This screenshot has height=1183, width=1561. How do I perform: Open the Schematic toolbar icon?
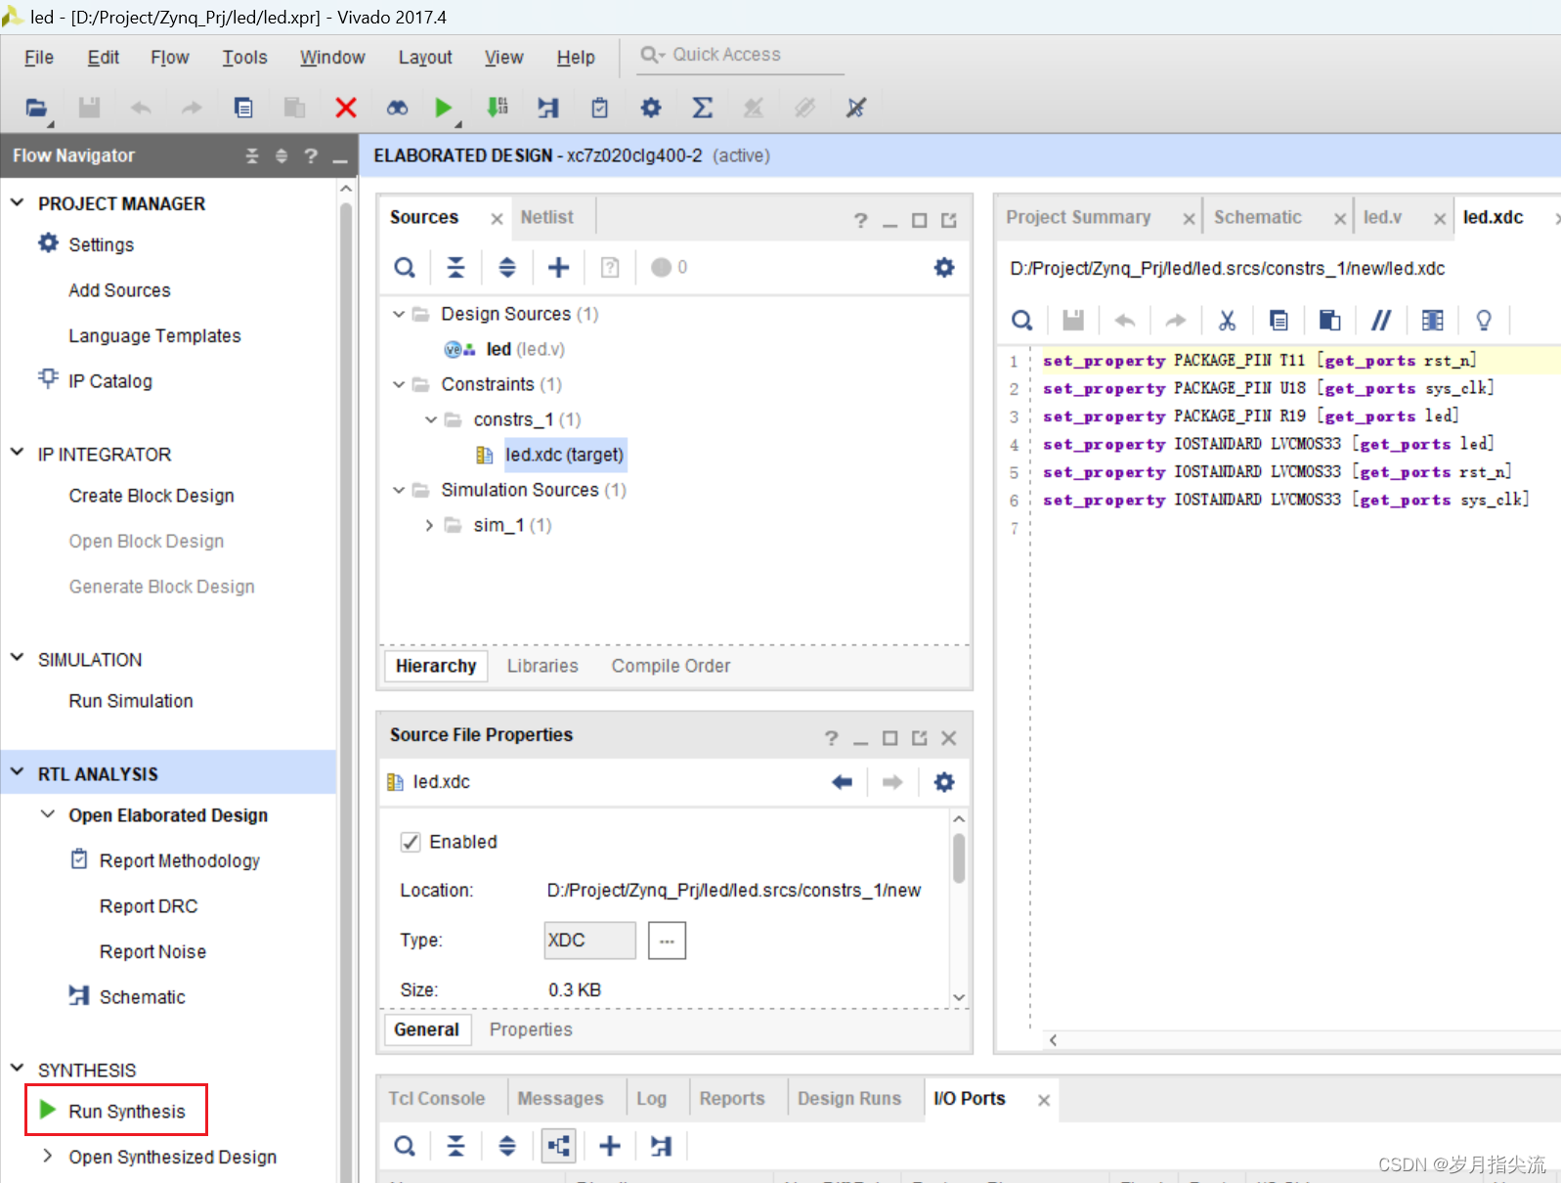tap(548, 108)
